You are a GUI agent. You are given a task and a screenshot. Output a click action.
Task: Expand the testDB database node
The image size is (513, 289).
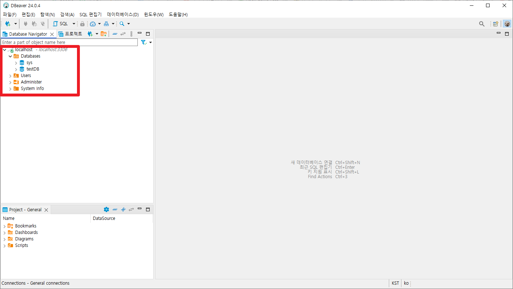pyautogui.click(x=16, y=69)
